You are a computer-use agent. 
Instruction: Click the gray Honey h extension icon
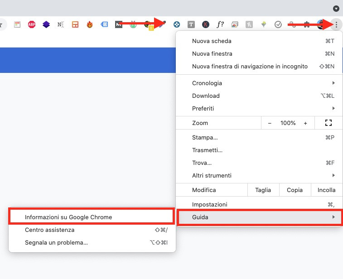[249, 24]
